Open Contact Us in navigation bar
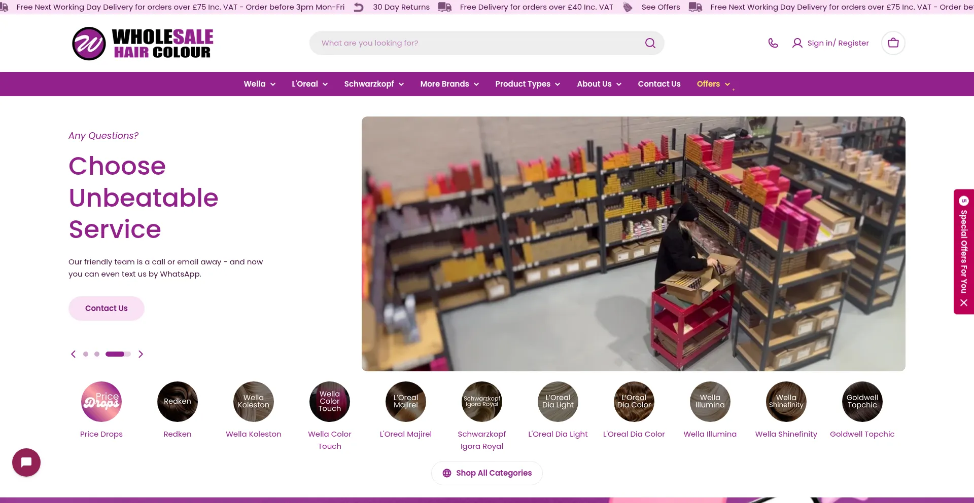 [x=659, y=84]
